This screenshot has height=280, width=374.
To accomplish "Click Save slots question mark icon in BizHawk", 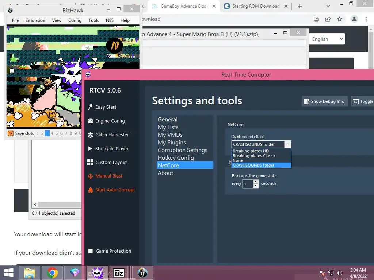I will click(11, 133).
